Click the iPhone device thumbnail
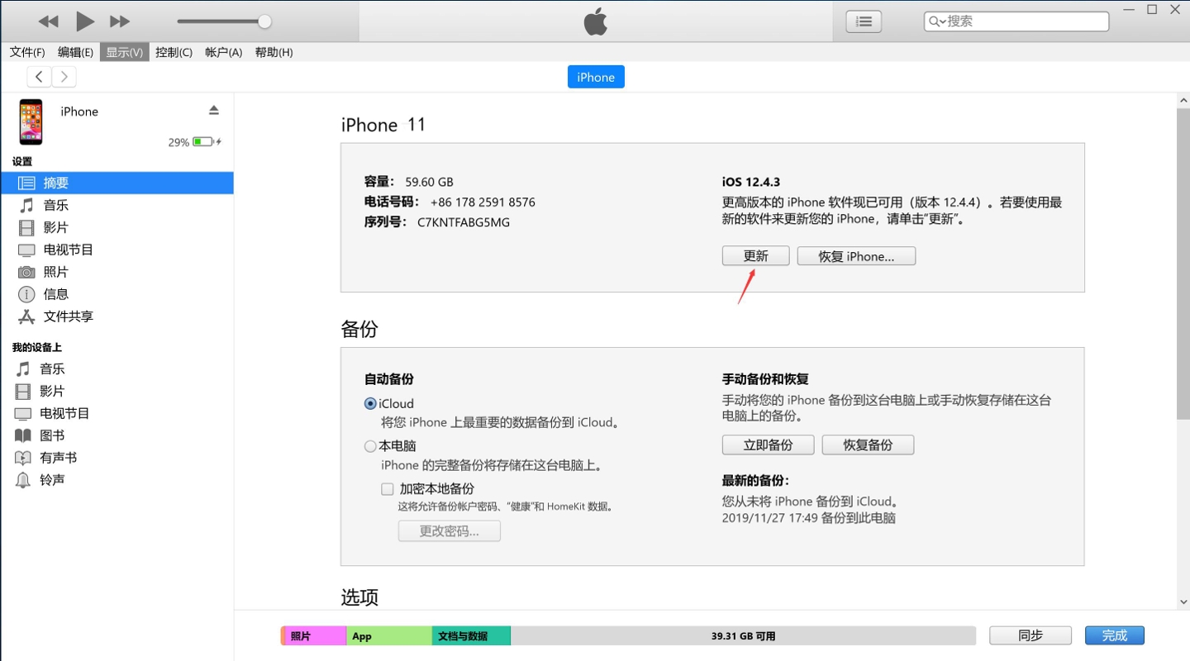Image resolution: width=1190 pixels, height=661 pixels. pyautogui.click(x=31, y=121)
